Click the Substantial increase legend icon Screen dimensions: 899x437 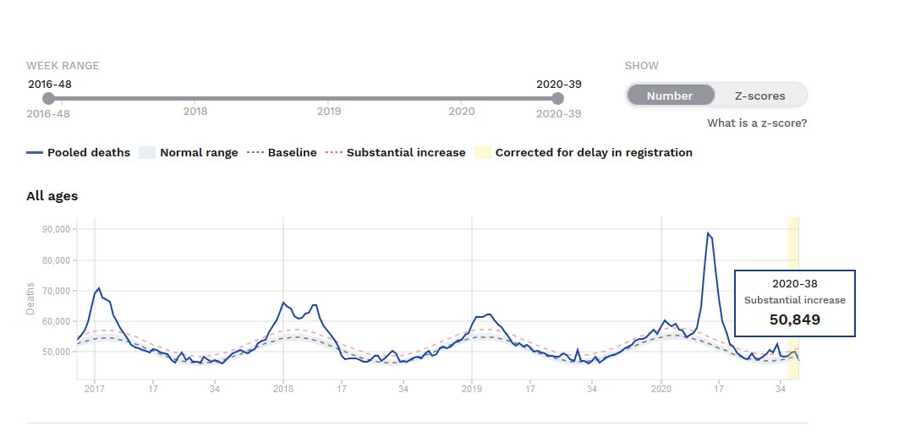click(x=334, y=153)
